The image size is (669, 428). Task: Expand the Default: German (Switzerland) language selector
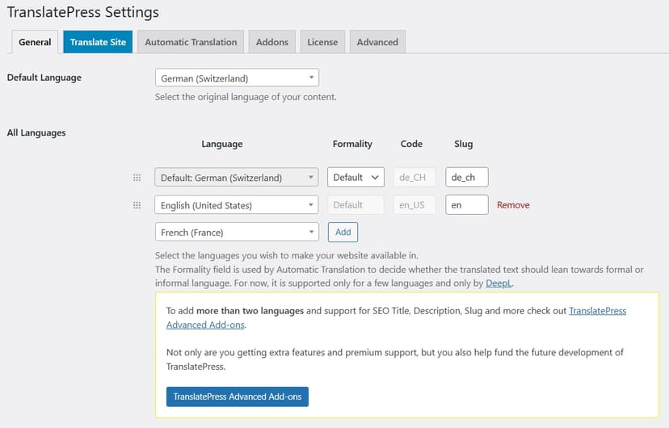[x=237, y=178]
